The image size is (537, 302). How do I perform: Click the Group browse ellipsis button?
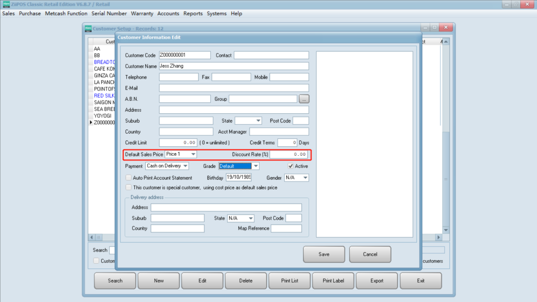(304, 99)
